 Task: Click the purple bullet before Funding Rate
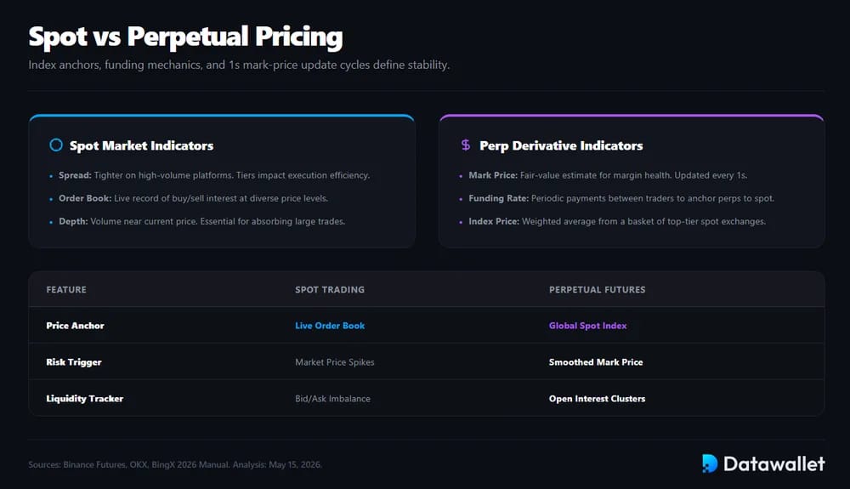tap(461, 199)
